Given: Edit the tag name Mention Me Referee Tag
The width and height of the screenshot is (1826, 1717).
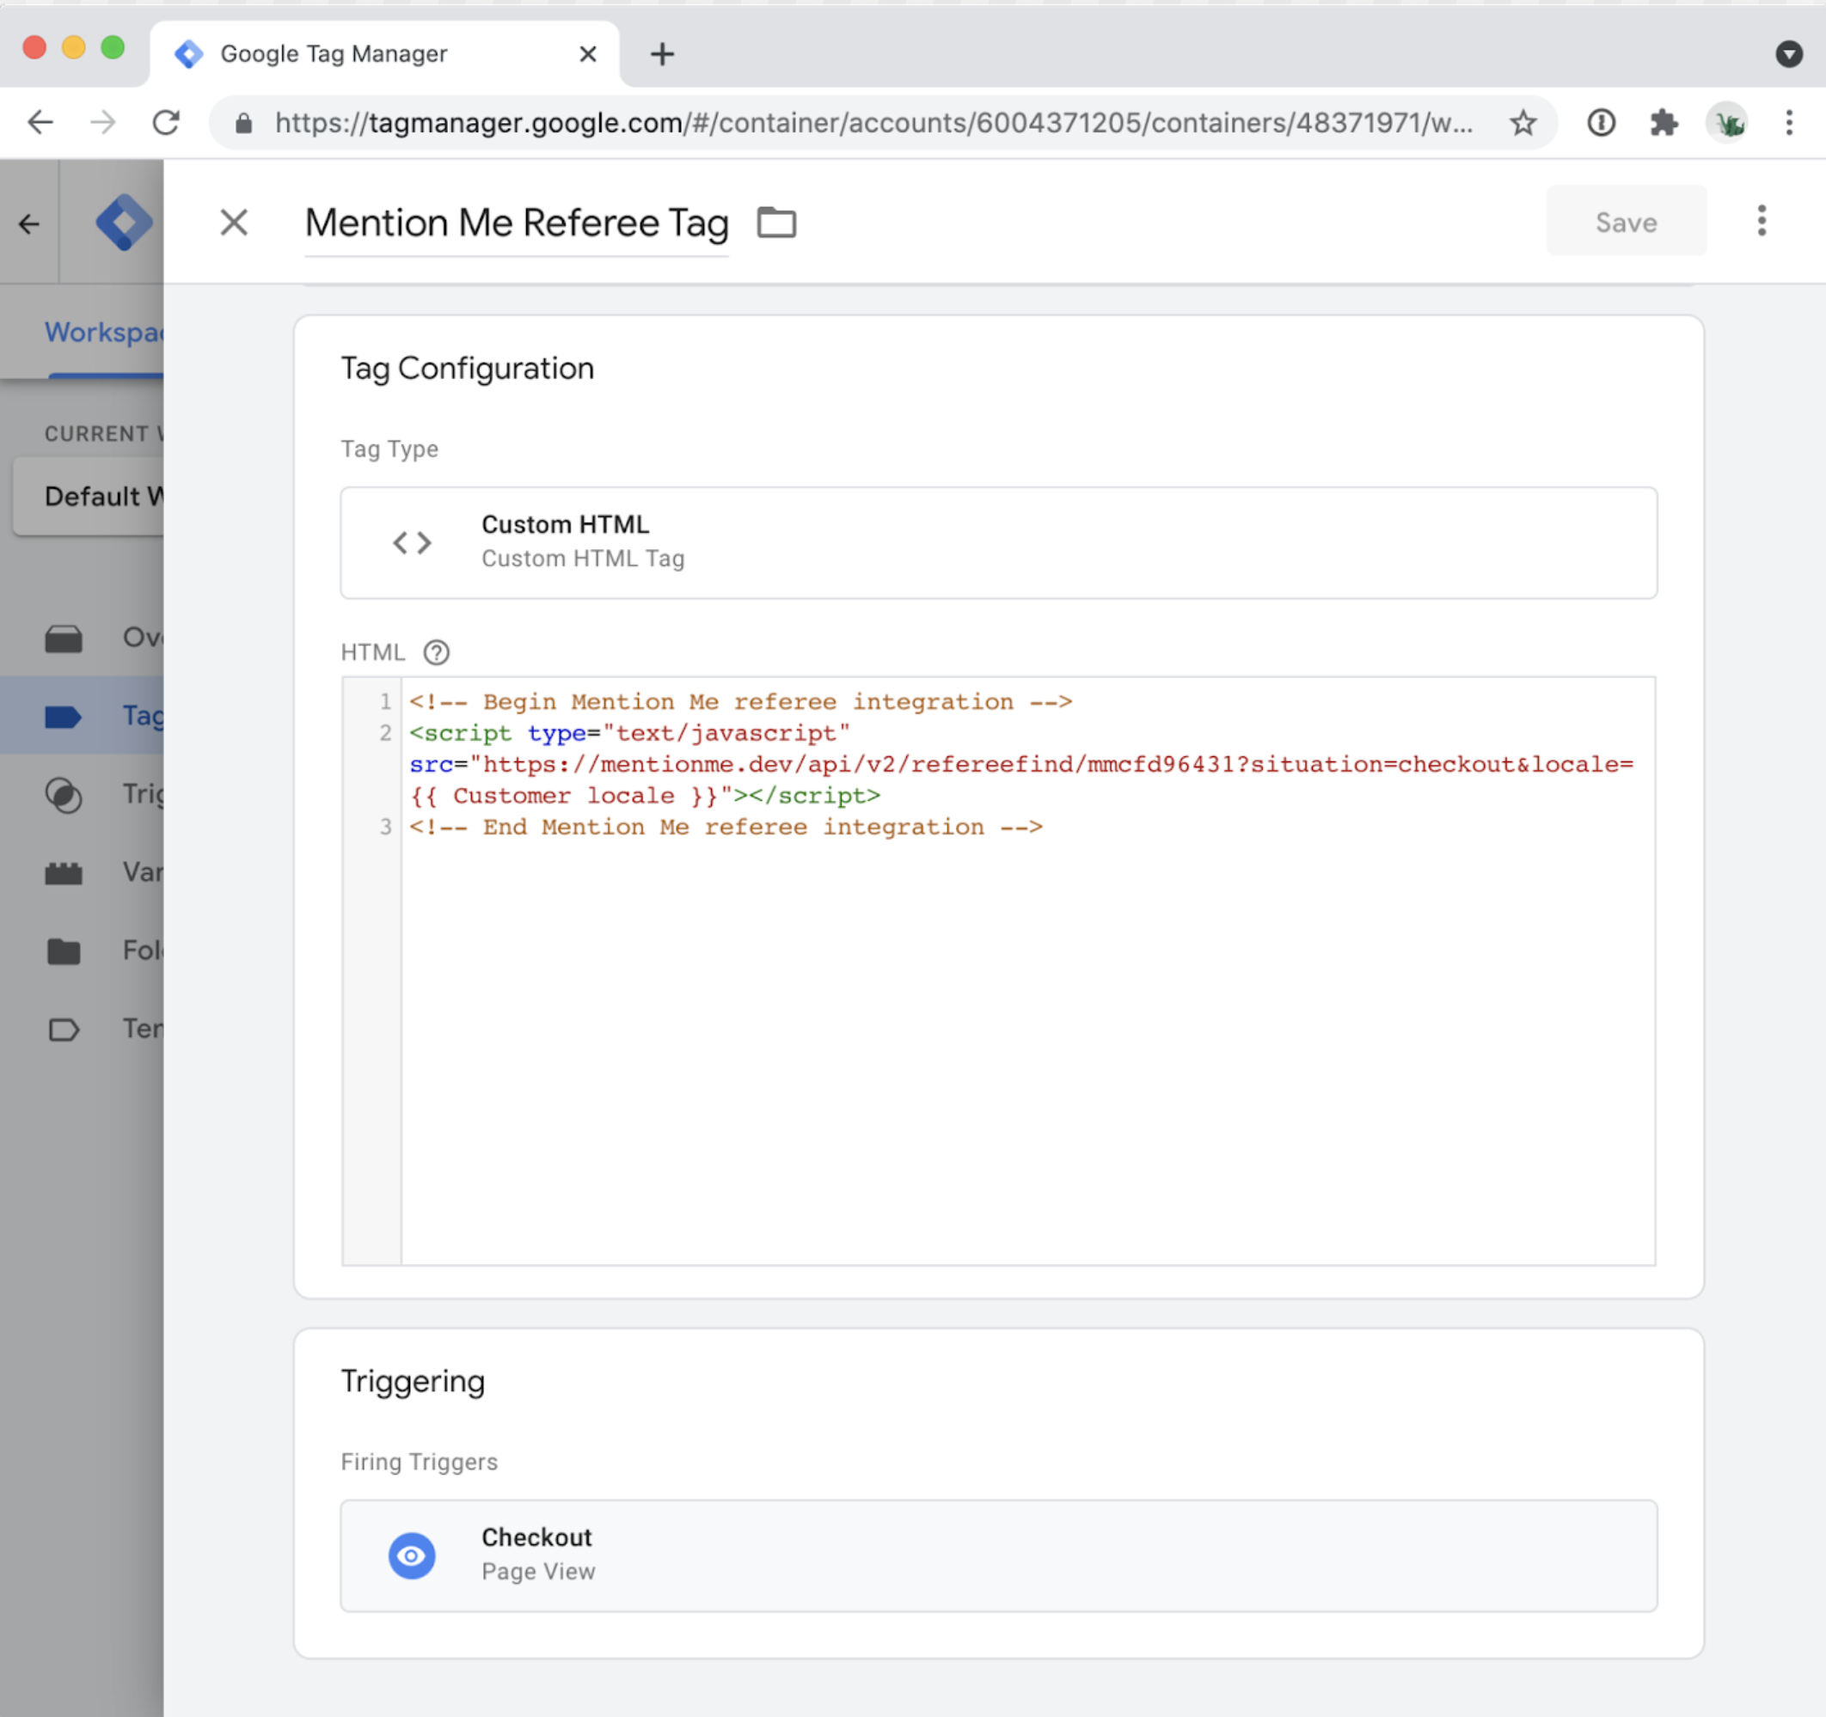Looking at the screenshot, I should click(x=516, y=223).
